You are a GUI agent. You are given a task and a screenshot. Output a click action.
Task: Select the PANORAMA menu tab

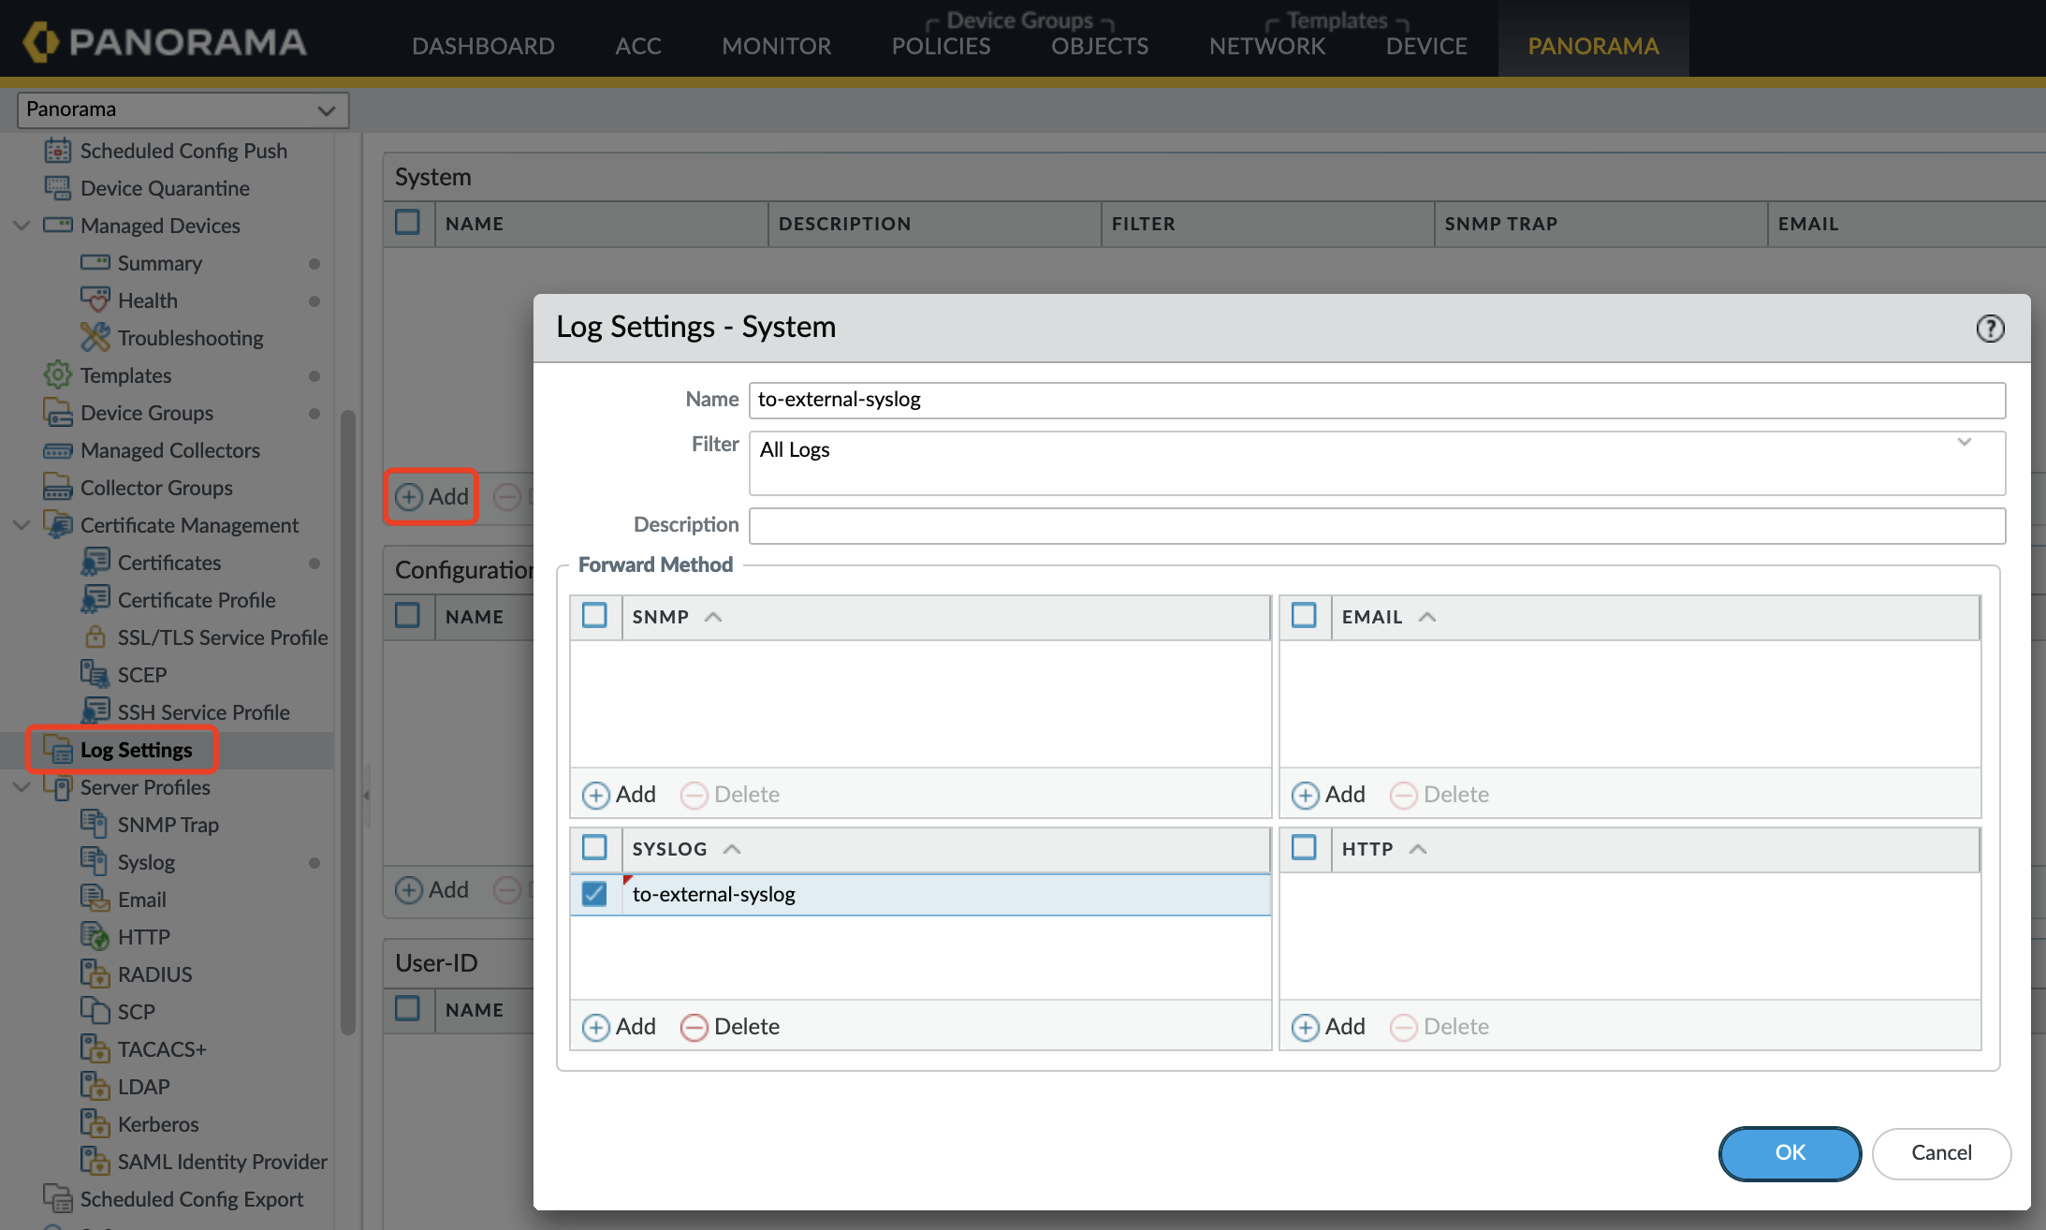point(1593,45)
